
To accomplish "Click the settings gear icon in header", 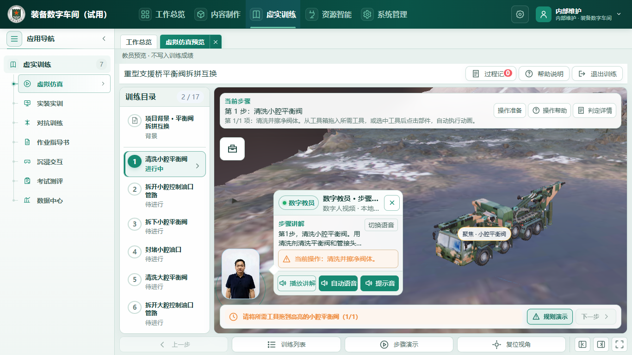I will 520,14.
